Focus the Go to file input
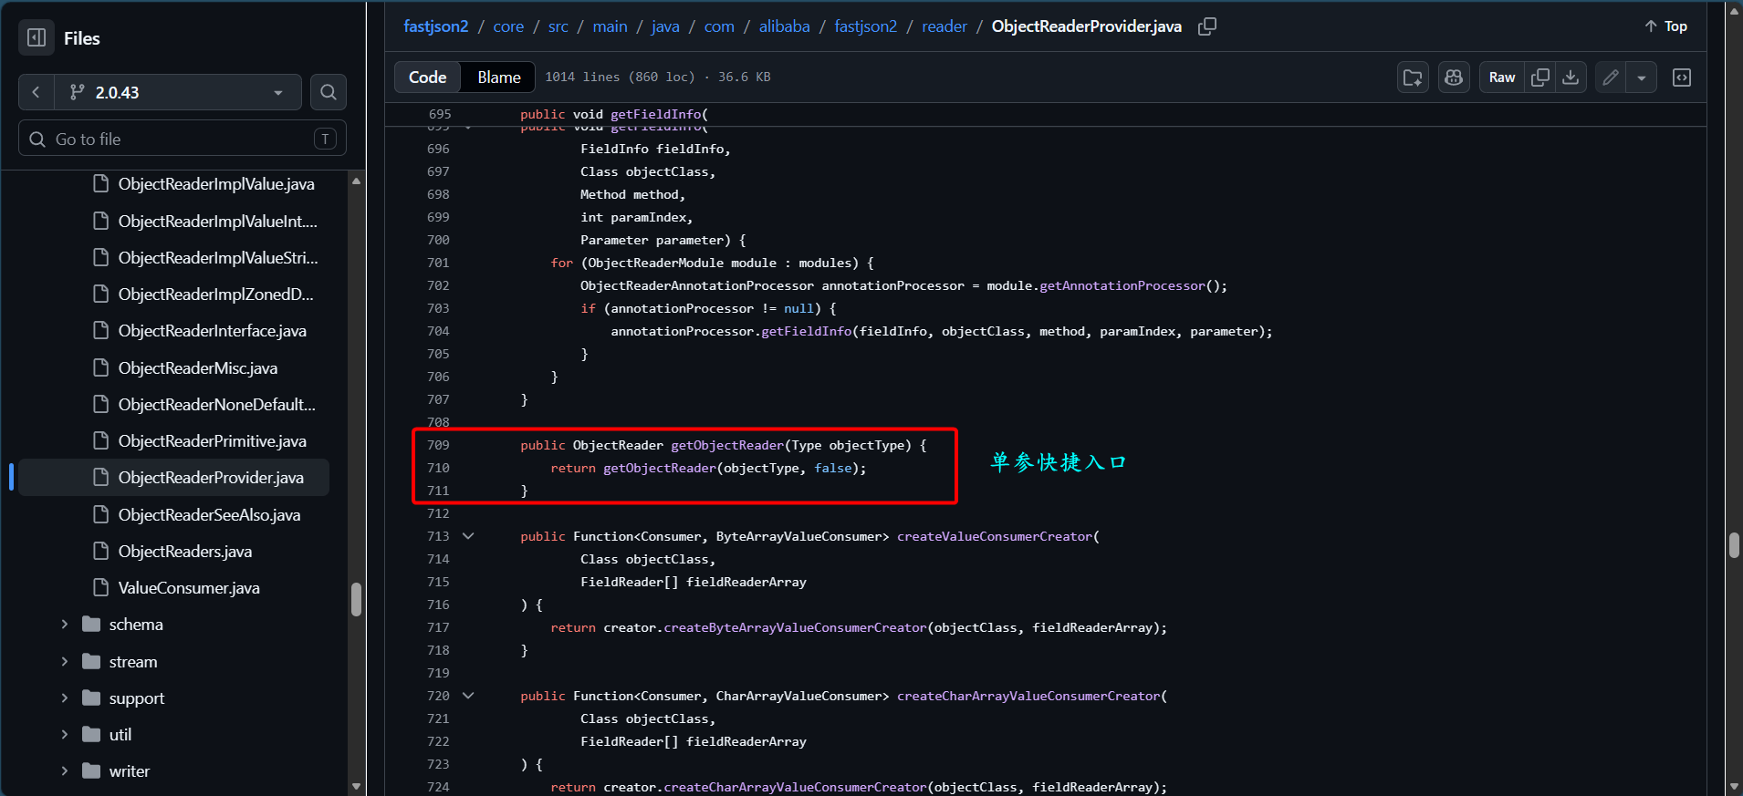1743x796 pixels. click(183, 139)
